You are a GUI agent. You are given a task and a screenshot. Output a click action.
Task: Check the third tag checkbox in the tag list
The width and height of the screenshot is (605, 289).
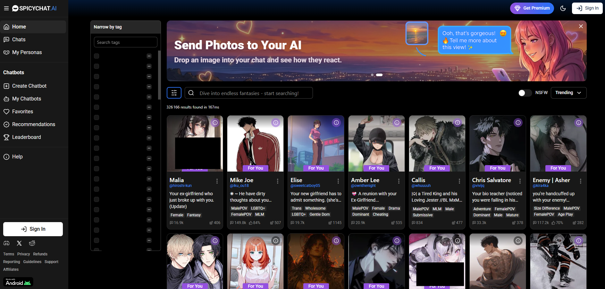[x=97, y=76]
